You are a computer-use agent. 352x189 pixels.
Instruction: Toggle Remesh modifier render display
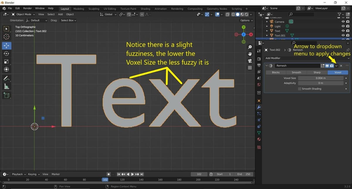click(x=332, y=66)
